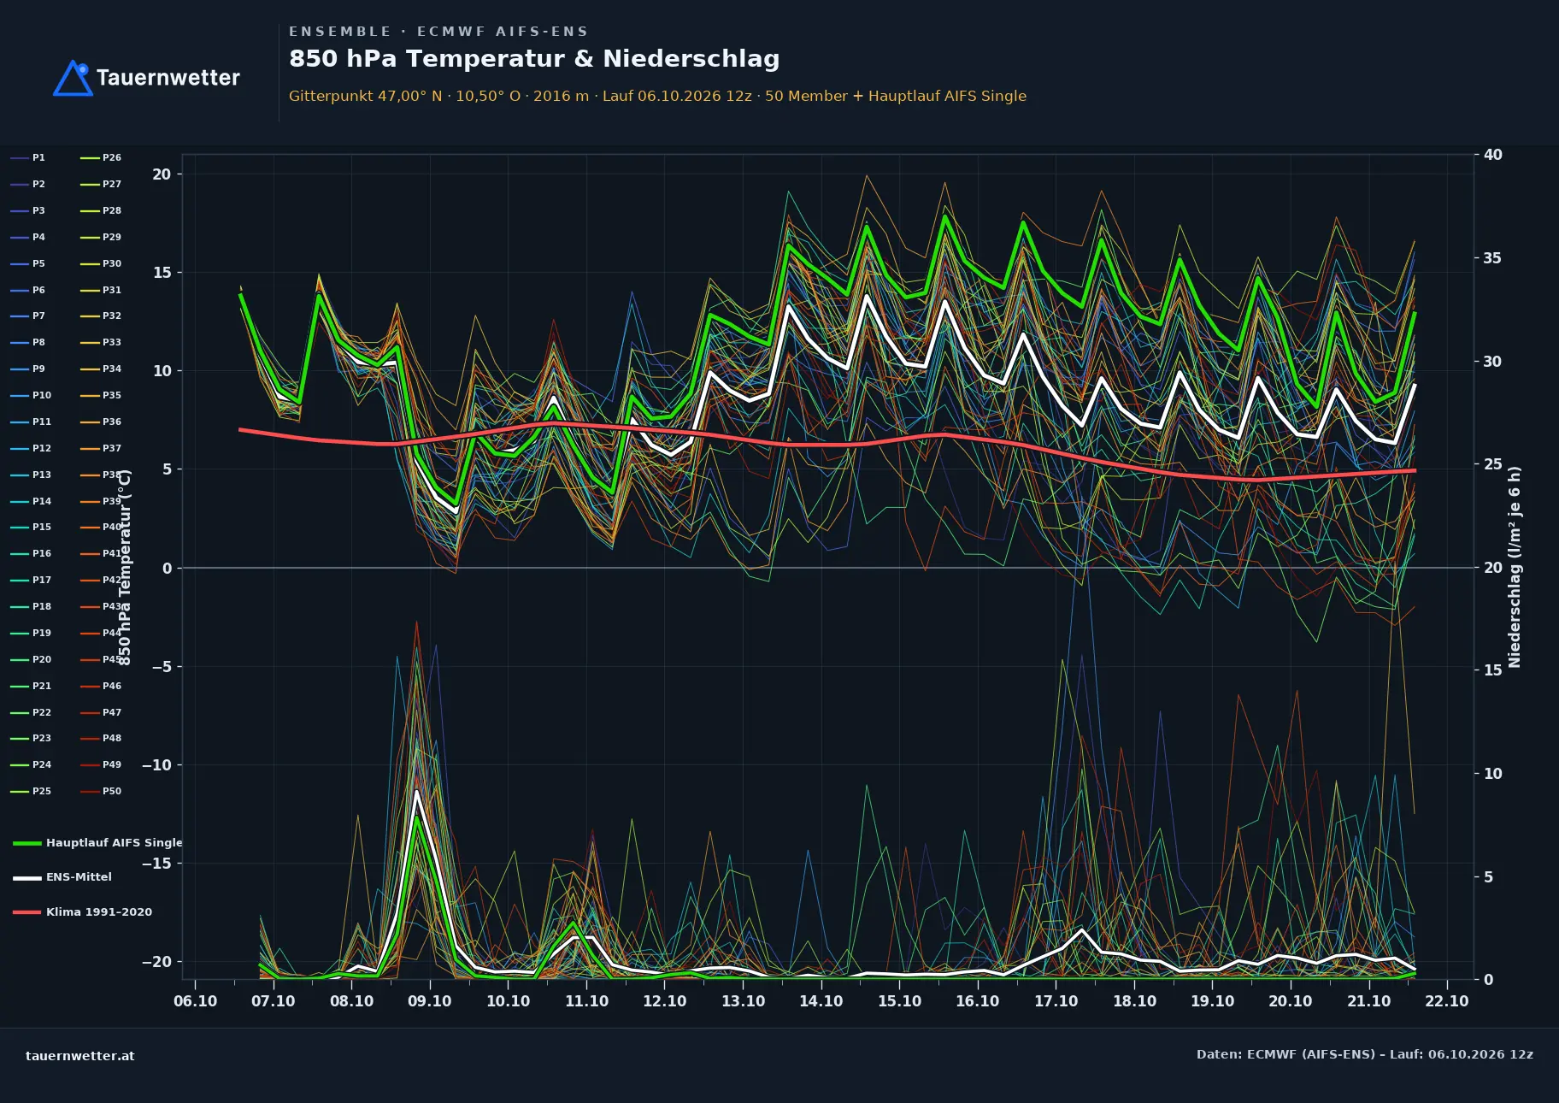Select legend entry P18
This screenshot has width=1559, height=1103.
point(31,606)
